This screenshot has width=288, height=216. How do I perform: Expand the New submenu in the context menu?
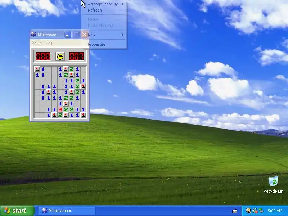(104, 35)
